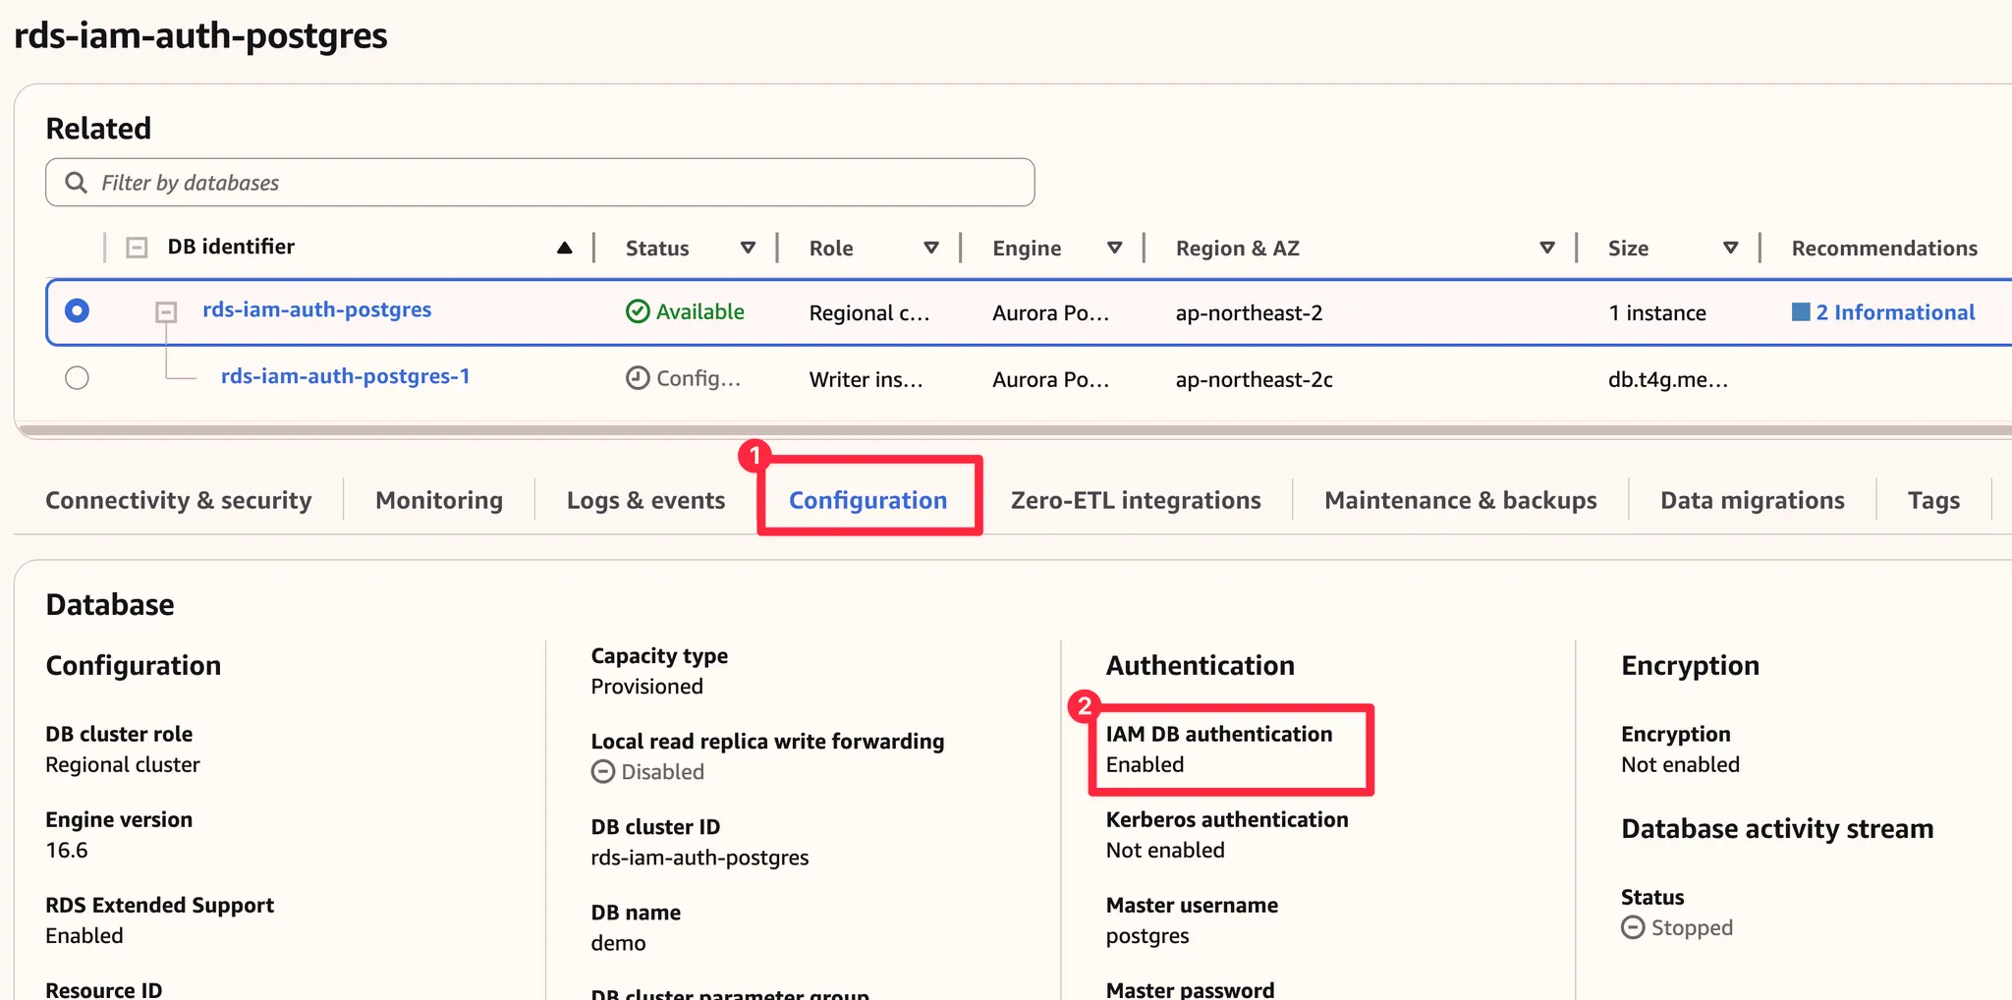Click the green Available status icon
2012x1000 pixels.
click(638, 311)
